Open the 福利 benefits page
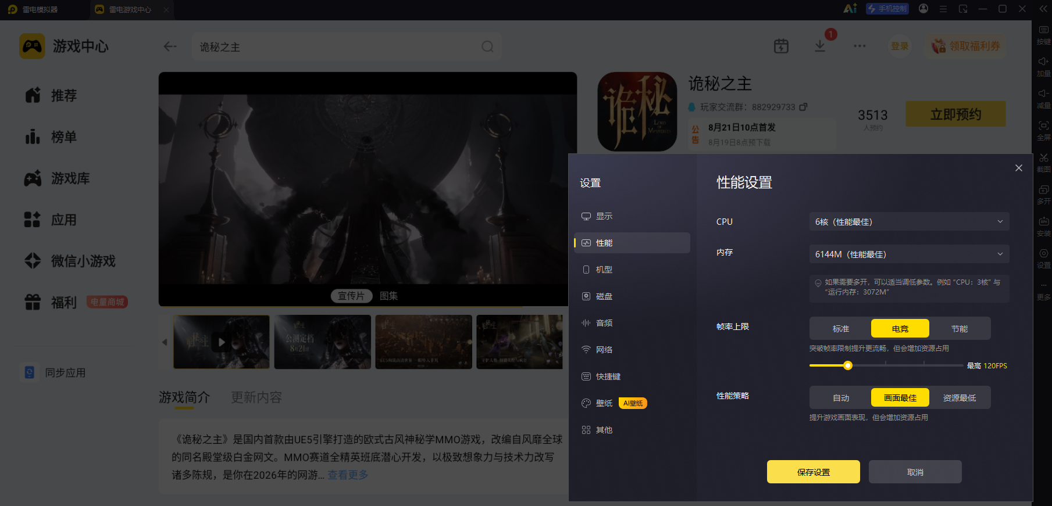Image resolution: width=1052 pixels, height=506 pixels. 51,302
